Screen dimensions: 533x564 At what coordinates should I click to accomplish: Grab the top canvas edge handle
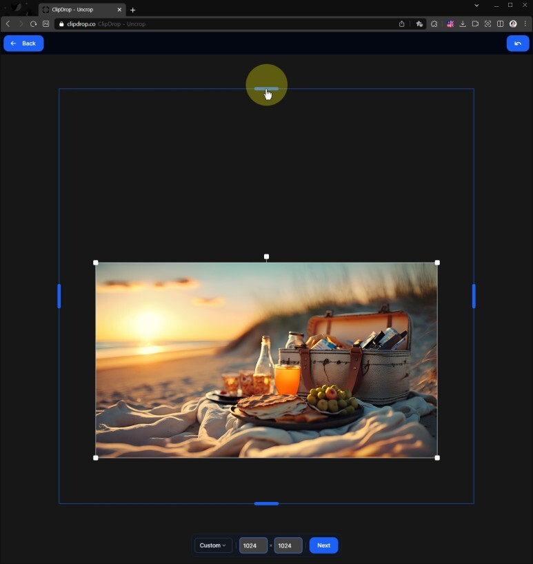click(x=266, y=88)
